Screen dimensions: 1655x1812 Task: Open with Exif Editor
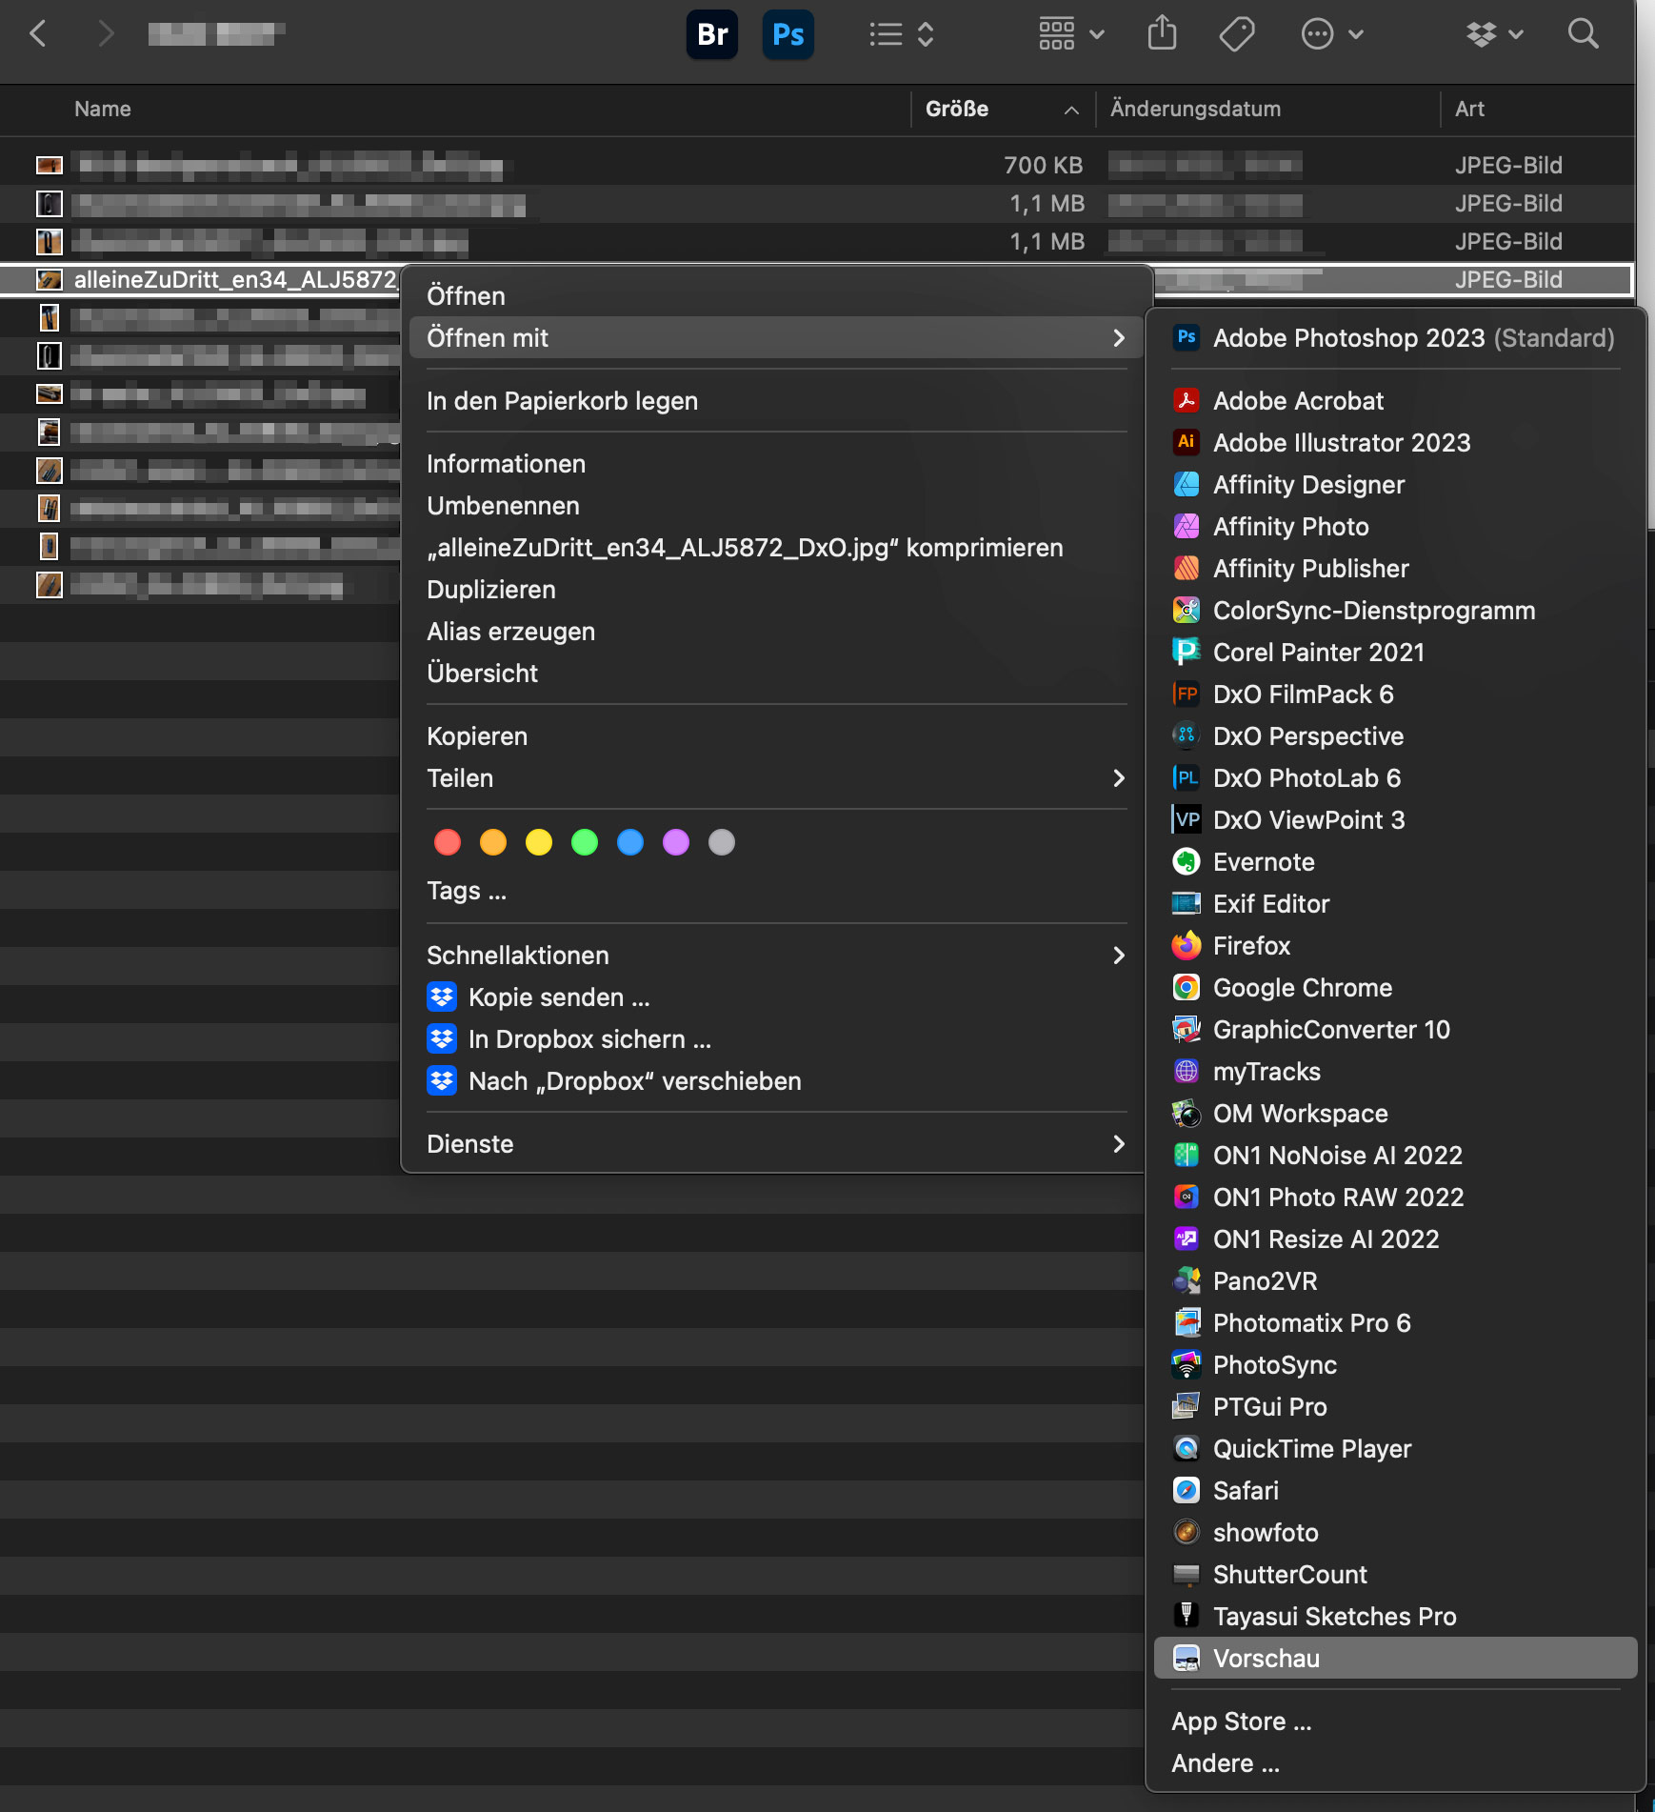(1395, 904)
